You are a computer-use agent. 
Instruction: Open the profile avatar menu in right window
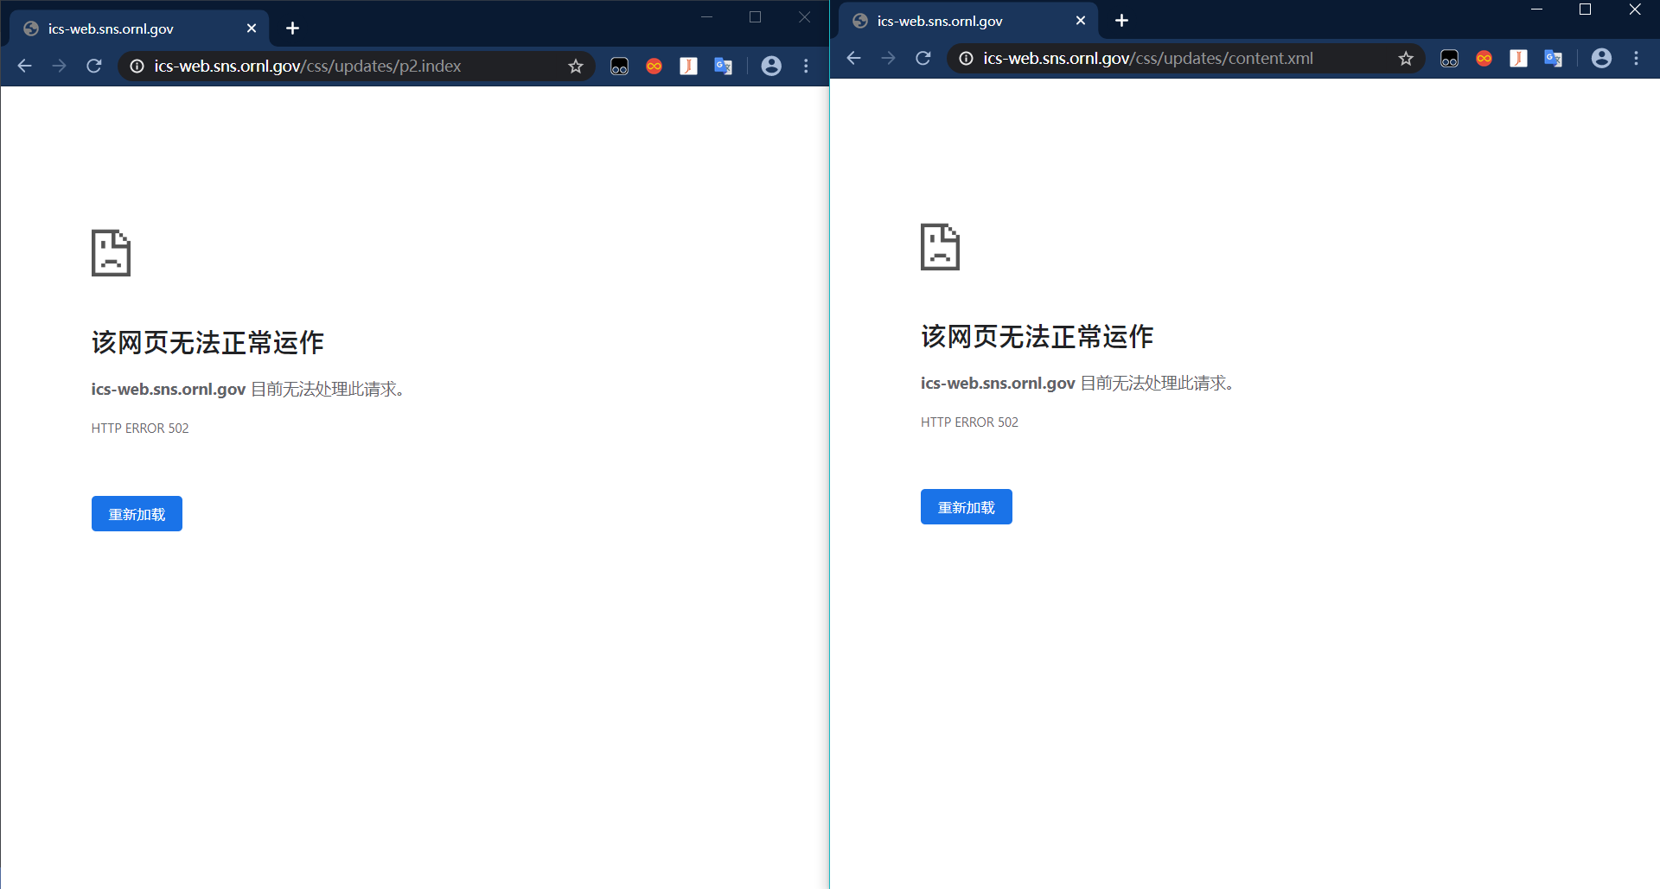point(1602,59)
